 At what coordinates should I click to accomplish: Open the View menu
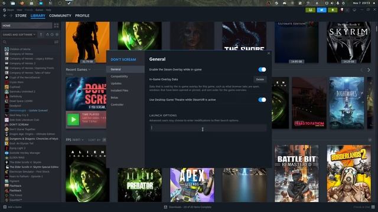click(x=19, y=10)
